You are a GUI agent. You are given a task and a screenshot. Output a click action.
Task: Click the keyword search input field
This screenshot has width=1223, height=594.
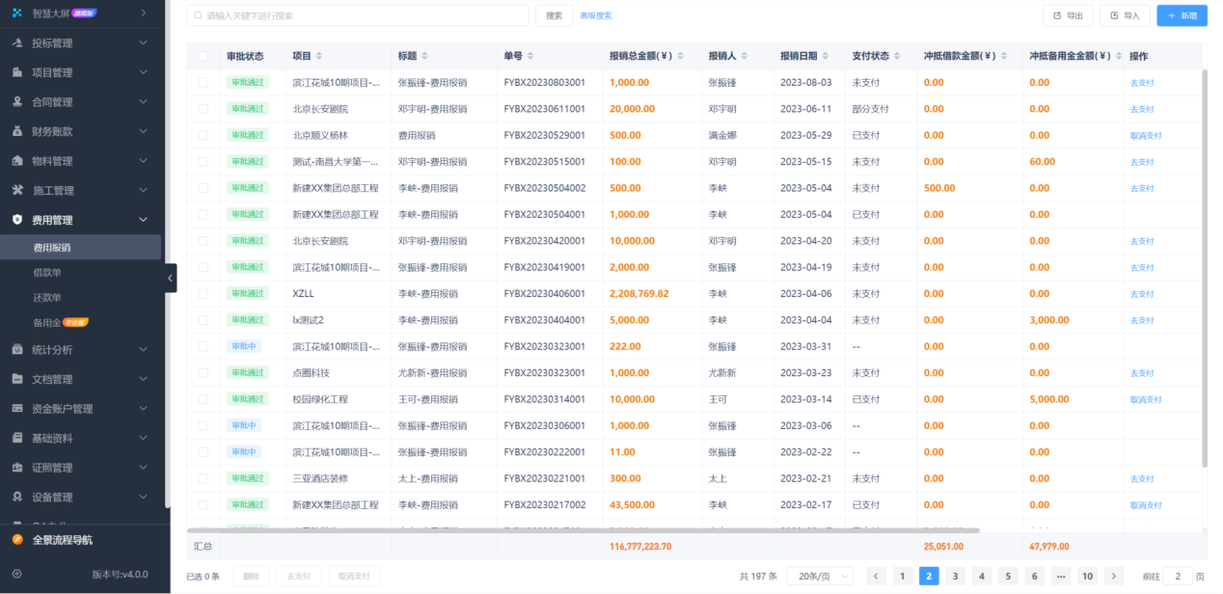click(357, 15)
